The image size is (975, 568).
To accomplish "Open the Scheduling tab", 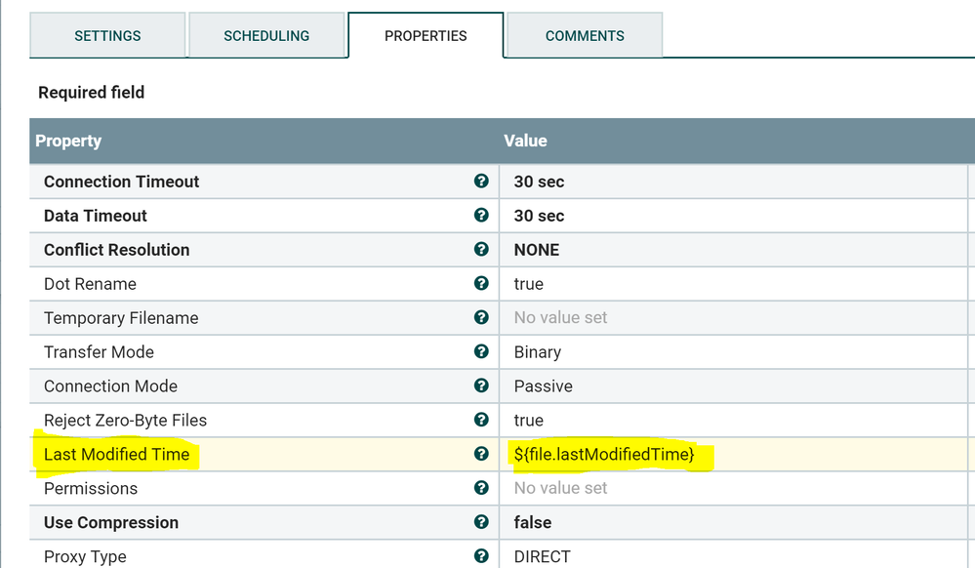I will [266, 36].
